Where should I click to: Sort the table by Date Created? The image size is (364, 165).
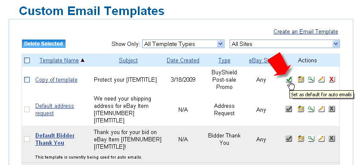[x=183, y=61]
